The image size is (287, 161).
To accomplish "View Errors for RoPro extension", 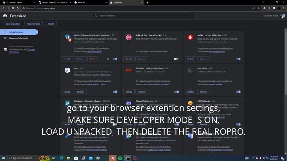I will click(92, 59).
